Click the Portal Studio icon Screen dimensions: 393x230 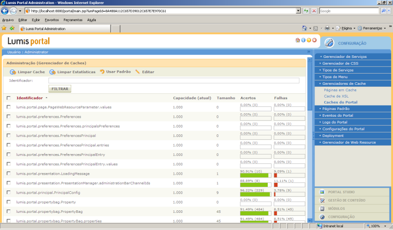(x=322, y=192)
